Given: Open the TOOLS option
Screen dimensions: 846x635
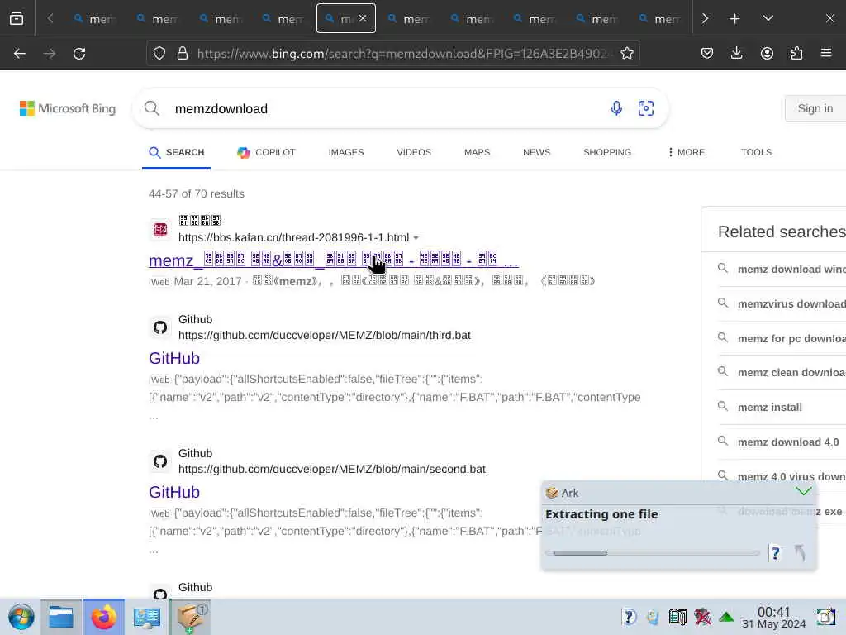Looking at the screenshot, I should 756,152.
